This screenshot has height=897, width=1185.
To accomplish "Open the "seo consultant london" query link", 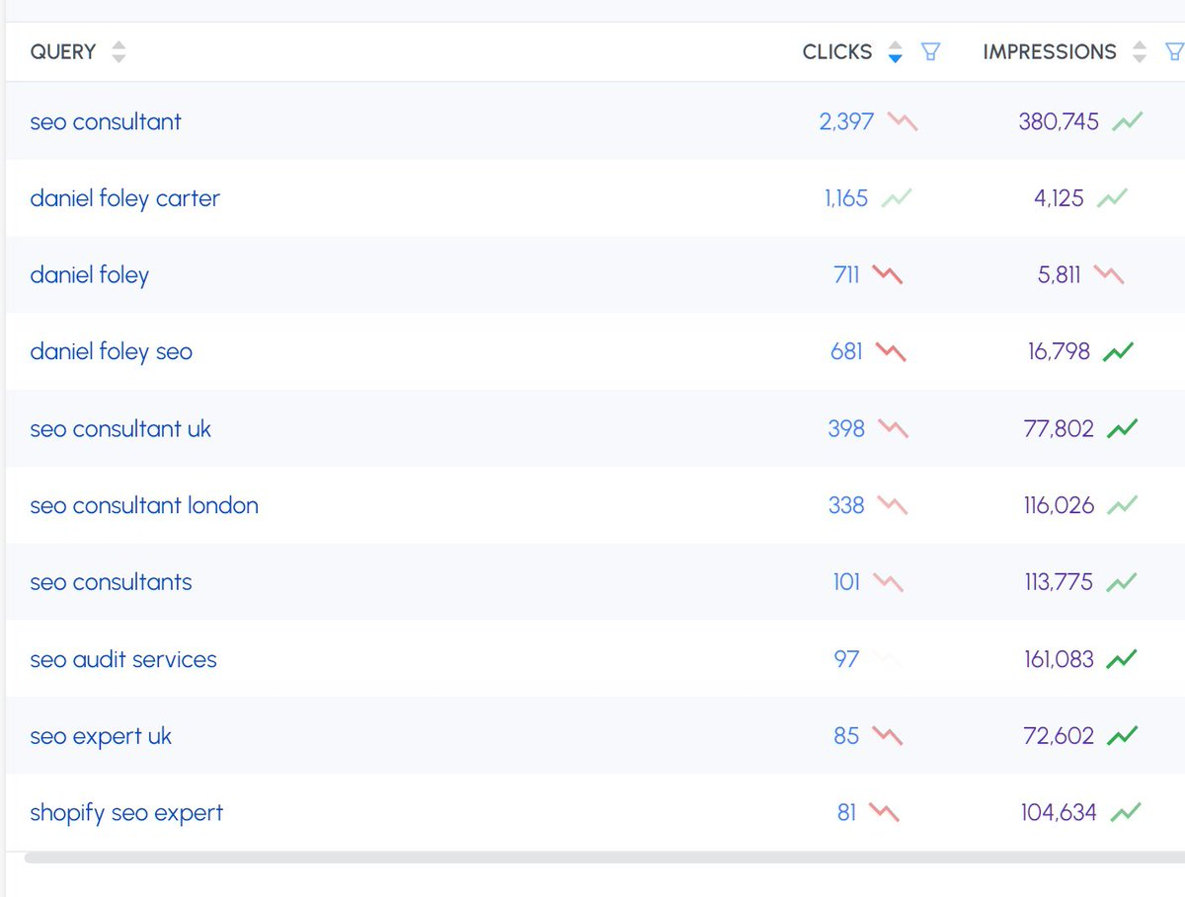I will coord(144,505).
